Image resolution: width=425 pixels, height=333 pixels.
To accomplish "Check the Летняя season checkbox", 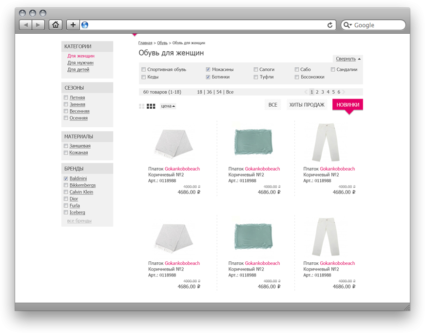I will coord(66,98).
